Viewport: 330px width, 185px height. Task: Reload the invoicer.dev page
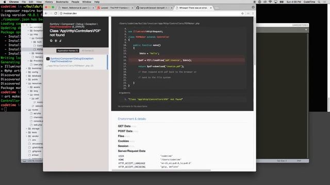coord(56,13)
